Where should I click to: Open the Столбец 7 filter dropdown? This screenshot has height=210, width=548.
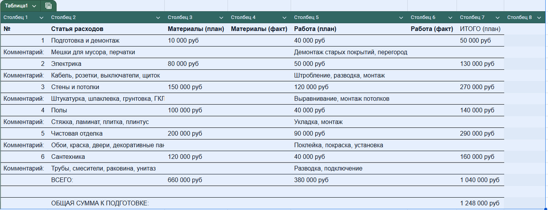click(x=498, y=18)
